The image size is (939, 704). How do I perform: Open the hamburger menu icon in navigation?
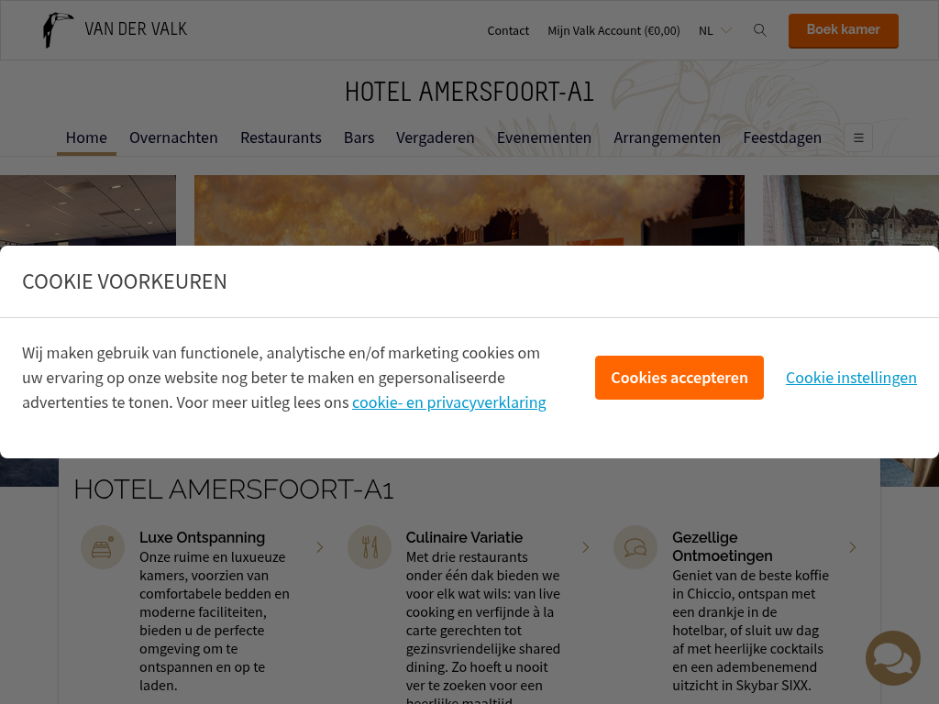tap(858, 137)
